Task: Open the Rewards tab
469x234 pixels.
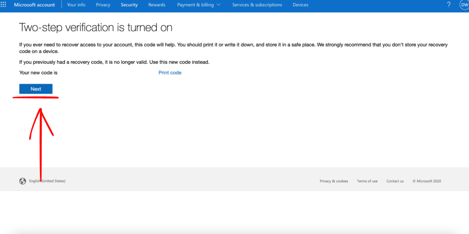Action: [157, 5]
